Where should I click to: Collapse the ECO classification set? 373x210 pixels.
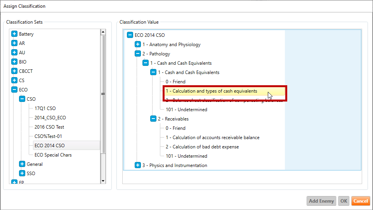tap(14, 90)
